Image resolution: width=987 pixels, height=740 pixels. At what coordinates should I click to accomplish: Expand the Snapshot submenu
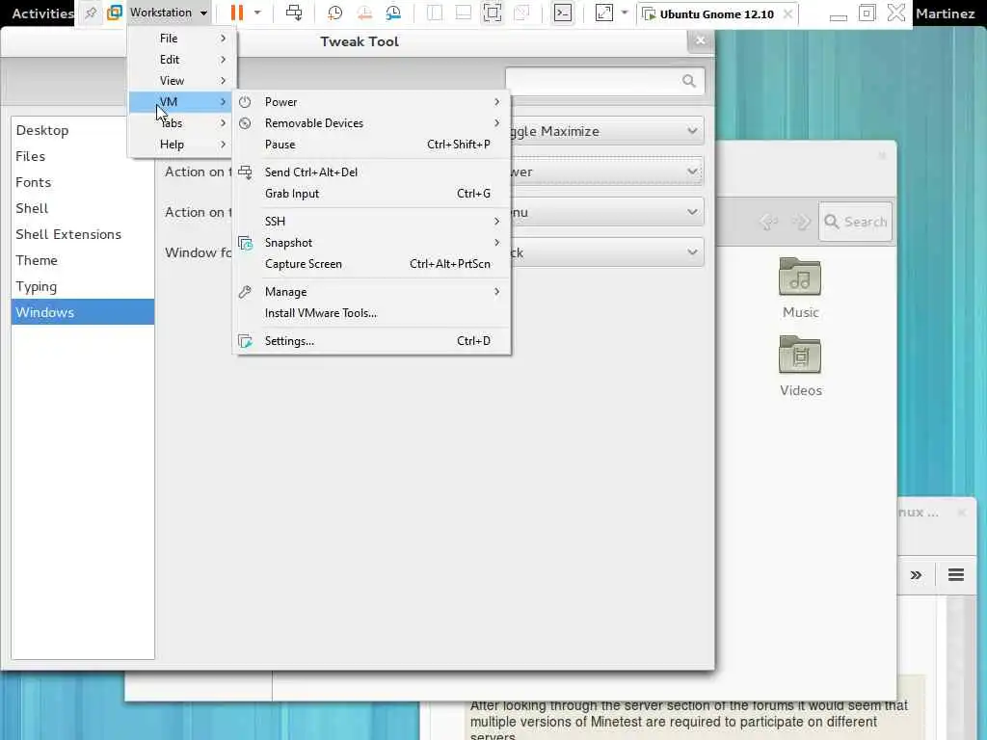pyautogui.click(x=371, y=242)
